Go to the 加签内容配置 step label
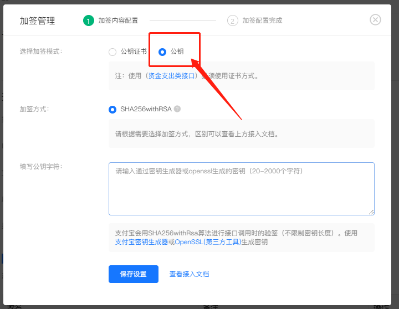 pyautogui.click(x=118, y=20)
